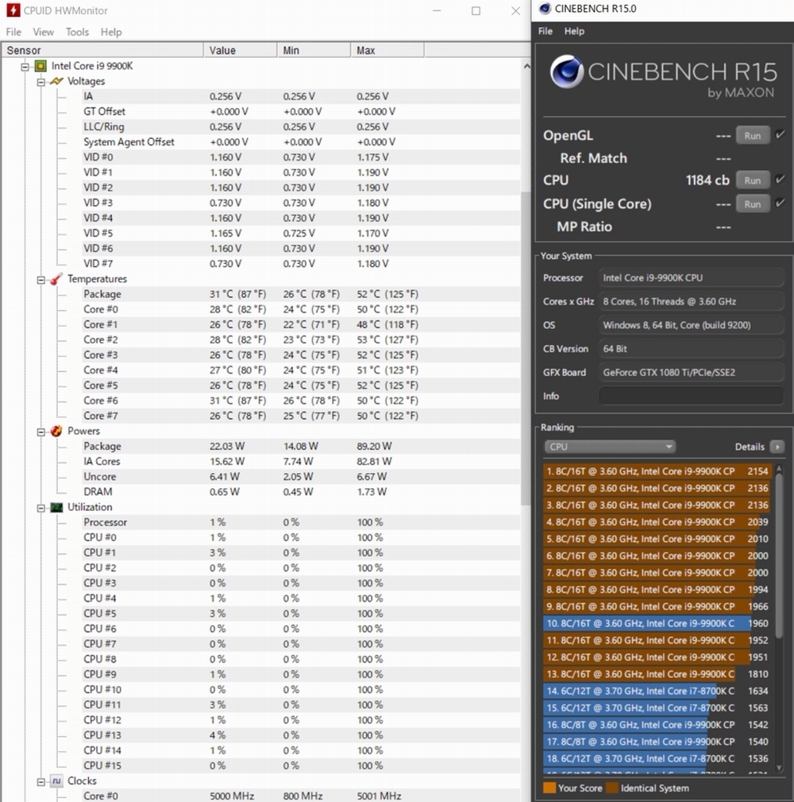Click the CPUID HWMonitor title bar icon

13,10
